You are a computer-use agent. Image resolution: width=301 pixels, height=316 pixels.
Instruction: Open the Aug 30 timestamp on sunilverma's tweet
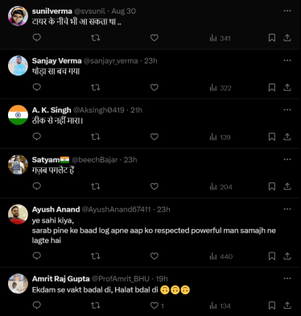(124, 11)
